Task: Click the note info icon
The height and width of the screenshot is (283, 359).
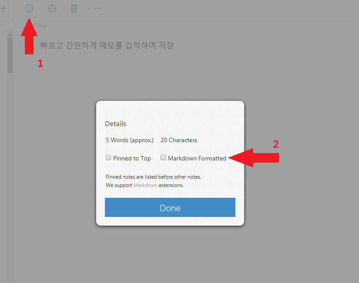Action: [x=29, y=8]
